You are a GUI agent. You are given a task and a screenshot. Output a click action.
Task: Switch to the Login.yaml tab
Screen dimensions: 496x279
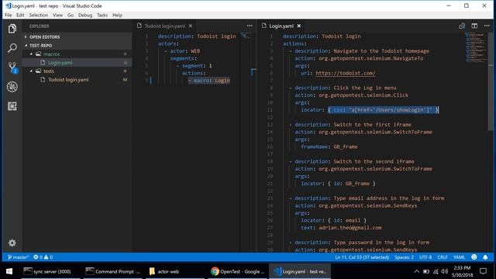(281, 26)
